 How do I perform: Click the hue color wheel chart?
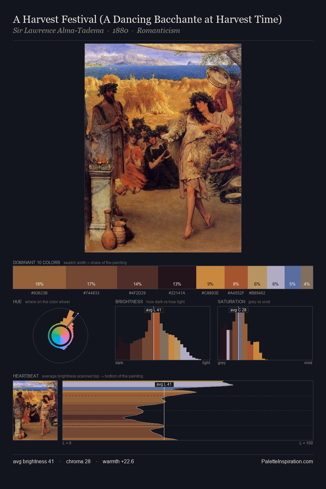pyautogui.click(x=61, y=335)
